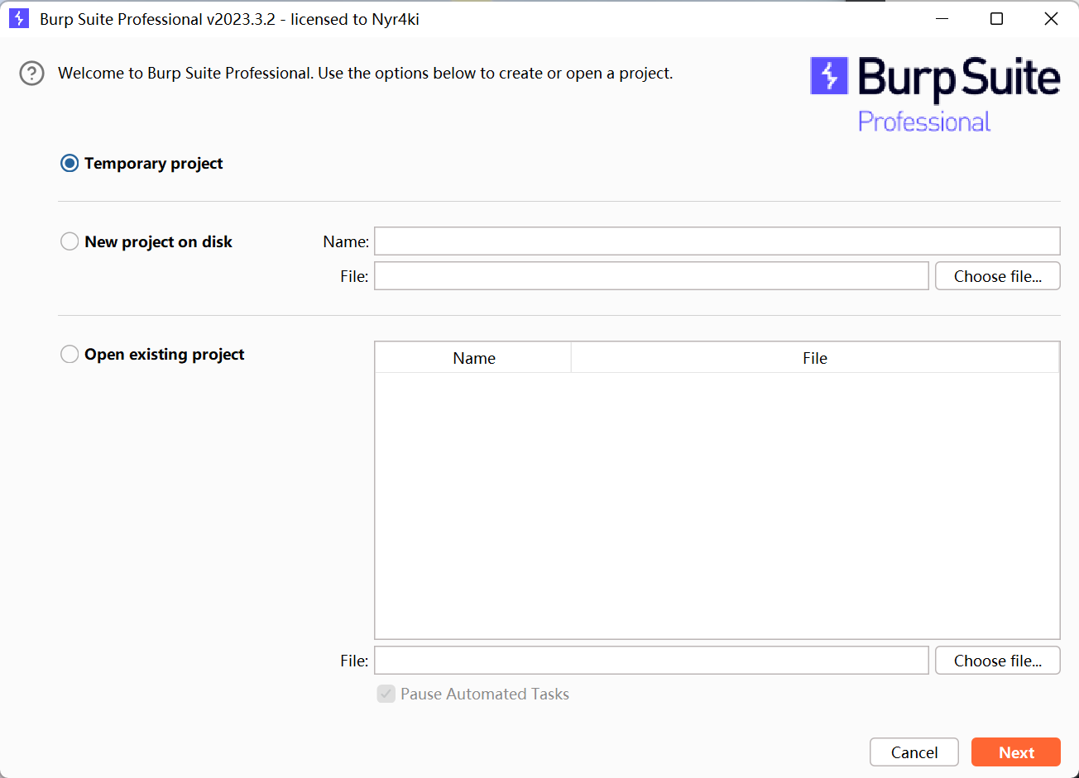The height and width of the screenshot is (778, 1079).
Task: Click the new project Name input field
Action: [717, 241]
